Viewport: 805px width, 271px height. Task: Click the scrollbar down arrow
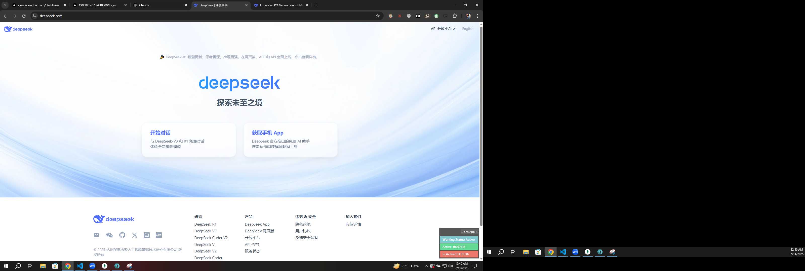[481, 258]
